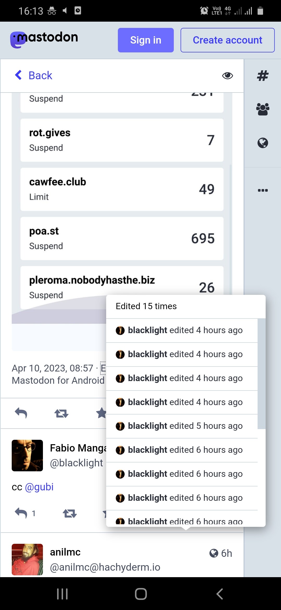Reply to the main post
281x610 pixels.
click(21, 413)
